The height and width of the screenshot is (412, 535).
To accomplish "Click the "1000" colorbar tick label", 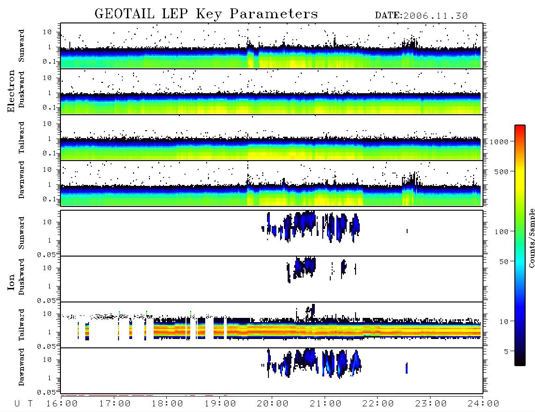I will pyautogui.click(x=498, y=142).
